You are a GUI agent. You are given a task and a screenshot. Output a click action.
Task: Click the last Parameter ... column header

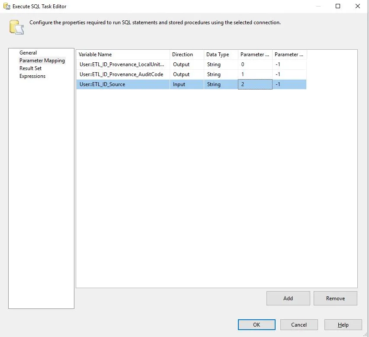tap(289, 55)
